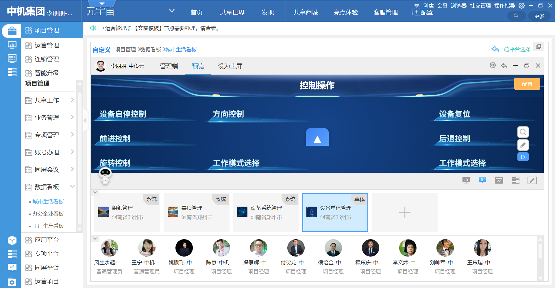The image size is (555, 288).
Task: Click the line chart folder view icon
Action: pos(499,180)
